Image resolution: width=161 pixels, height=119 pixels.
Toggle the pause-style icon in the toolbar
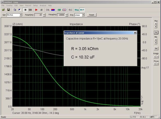[x=25, y=10]
